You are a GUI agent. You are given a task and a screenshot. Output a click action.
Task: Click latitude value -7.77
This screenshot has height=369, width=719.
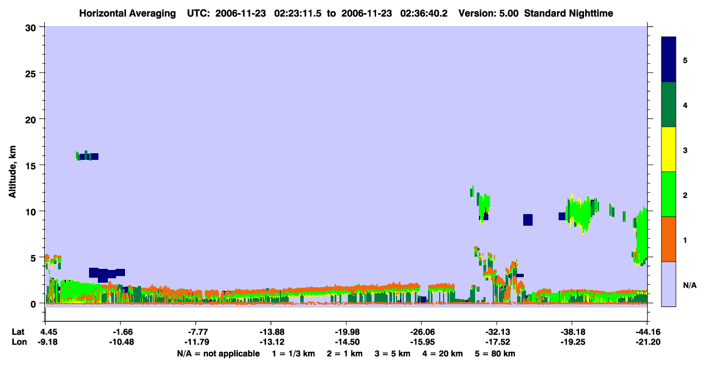pos(196,332)
